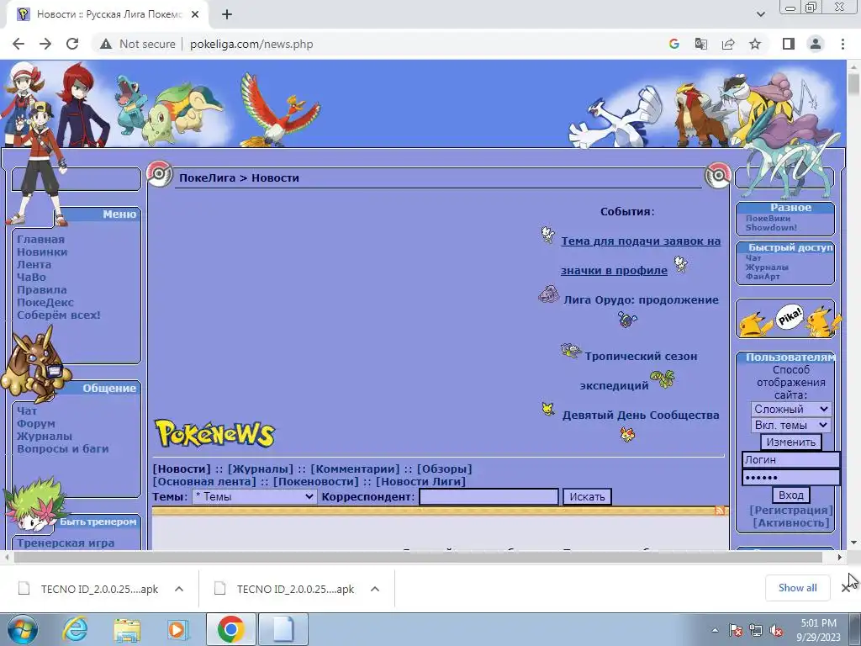Click the Корреспондент input field

coord(489,496)
